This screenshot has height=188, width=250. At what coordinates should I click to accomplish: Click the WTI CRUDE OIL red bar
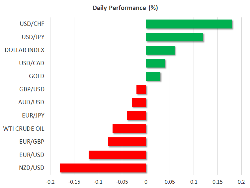point(129,129)
